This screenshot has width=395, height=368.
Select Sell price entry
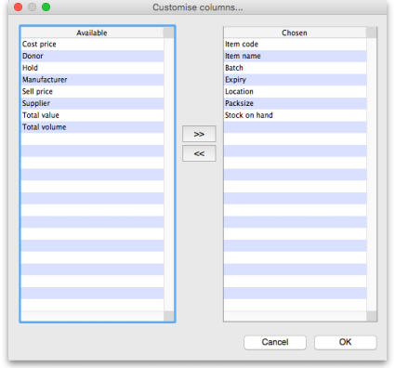tap(92, 91)
